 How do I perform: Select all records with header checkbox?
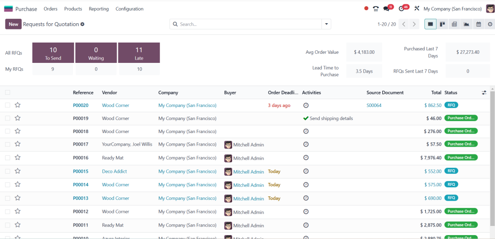tap(8, 92)
